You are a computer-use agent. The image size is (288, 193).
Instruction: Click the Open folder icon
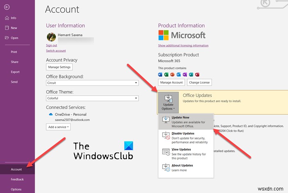coord(7,38)
